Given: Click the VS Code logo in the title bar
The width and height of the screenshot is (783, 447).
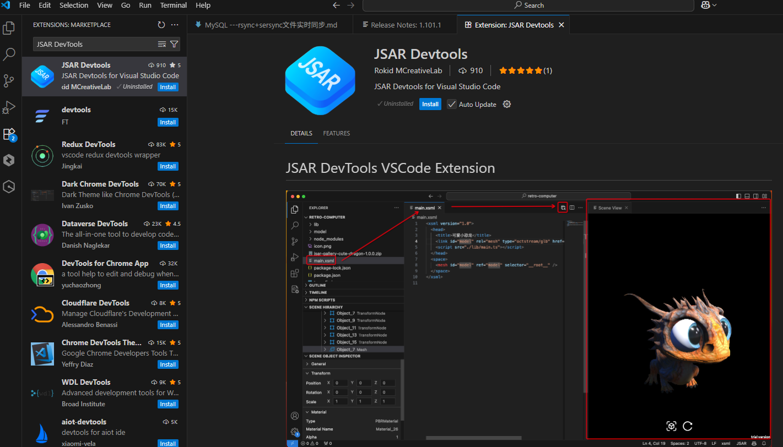Looking at the screenshot, I should 6,6.
